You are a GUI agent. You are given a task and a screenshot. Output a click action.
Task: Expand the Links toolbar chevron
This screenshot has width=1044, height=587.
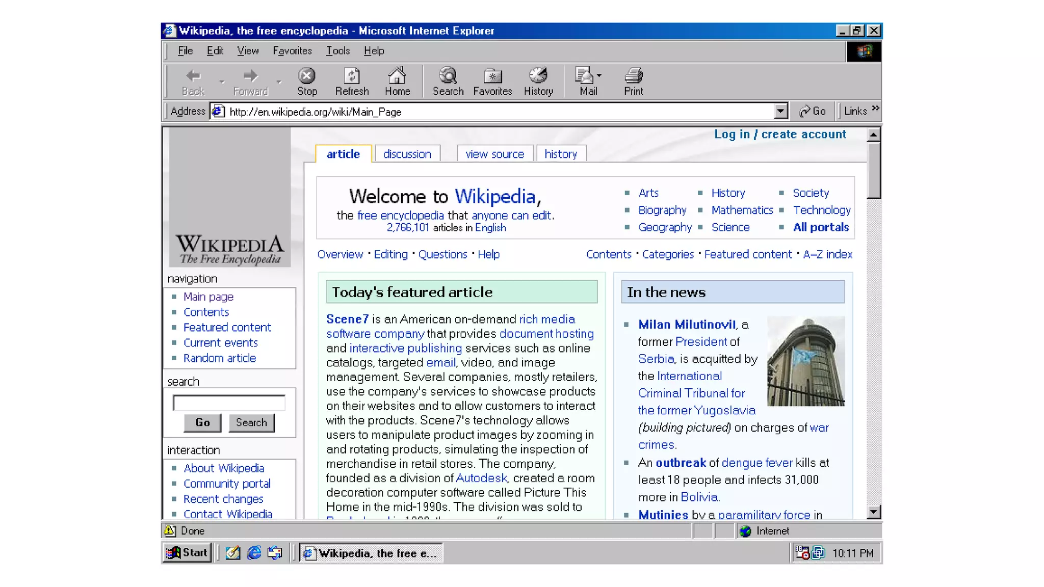coord(875,109)
